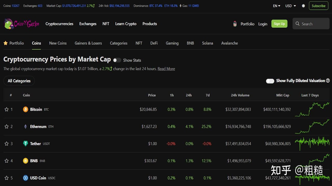Viewport: 332px width, 186px height.
Task: Switch to the DeFi tab
Action: click(x=154, y=43)
